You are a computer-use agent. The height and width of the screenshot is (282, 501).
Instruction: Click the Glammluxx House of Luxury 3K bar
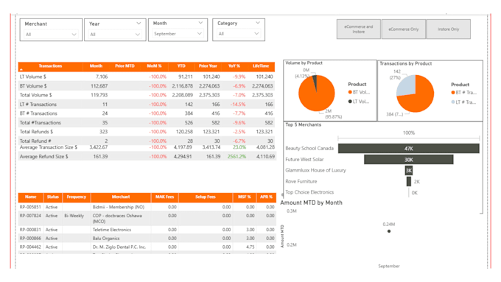(x=409, y=171)
